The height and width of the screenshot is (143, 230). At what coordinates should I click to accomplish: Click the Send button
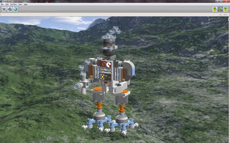pyautogui.click(x=223, y=15)
